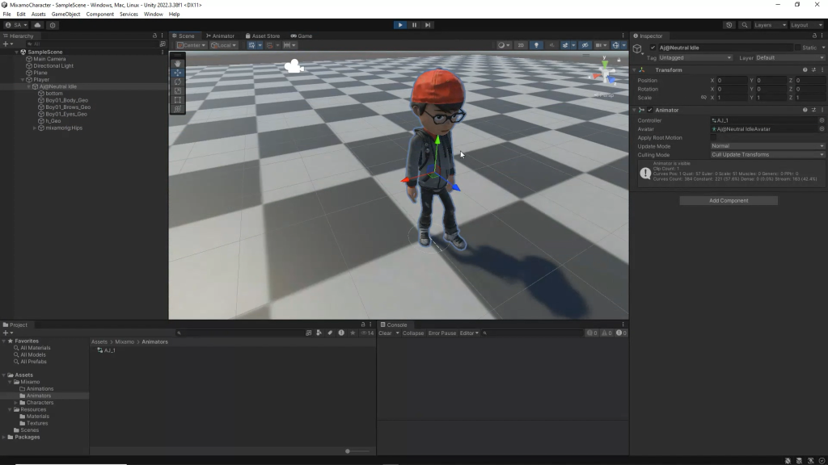Mute scene audio in the Scene toolbar

[x=552, y=46]
